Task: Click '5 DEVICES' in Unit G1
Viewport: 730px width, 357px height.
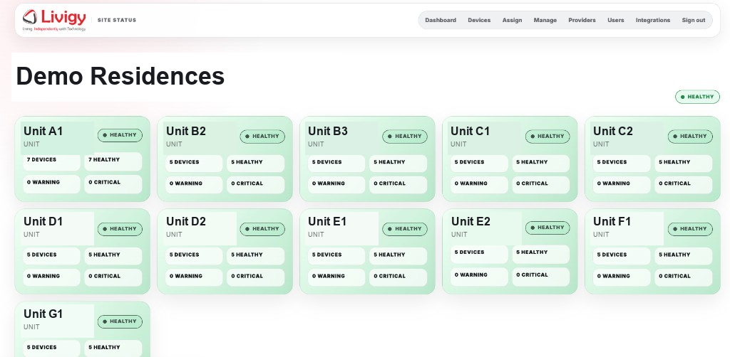Action: pyautogui.click(x=51, y=348)
